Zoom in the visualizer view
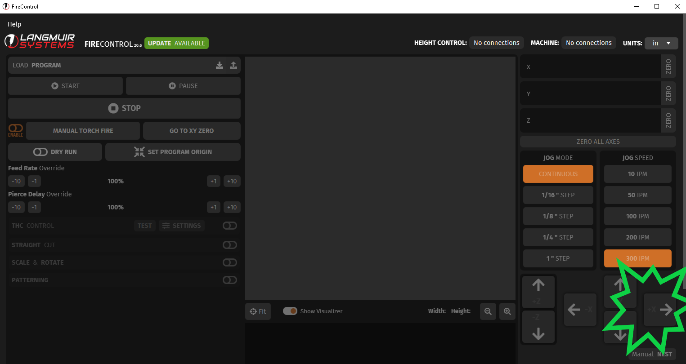 tap(507, 311)
